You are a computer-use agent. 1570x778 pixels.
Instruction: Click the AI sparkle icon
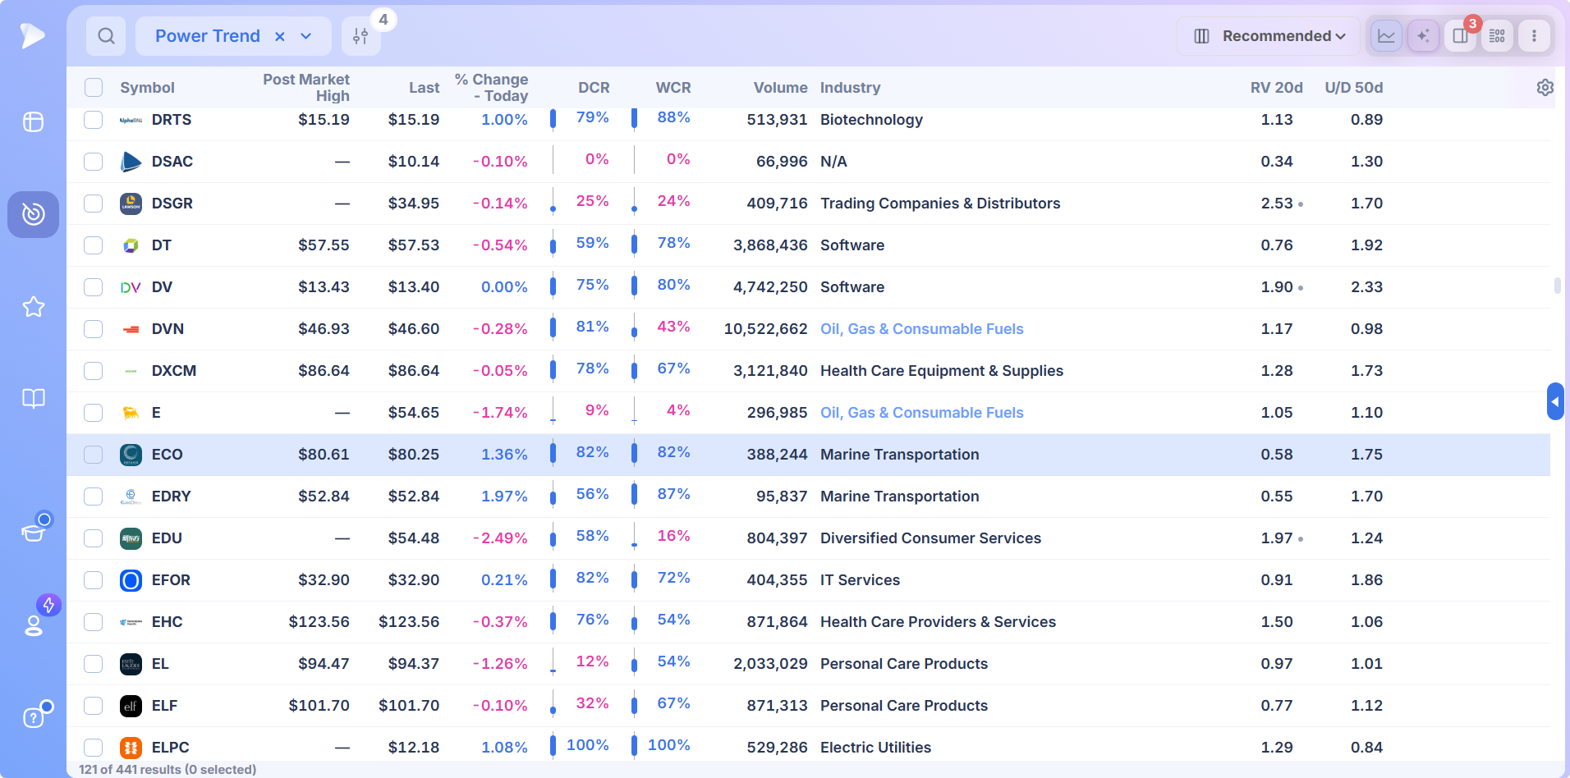[1423, 36]
